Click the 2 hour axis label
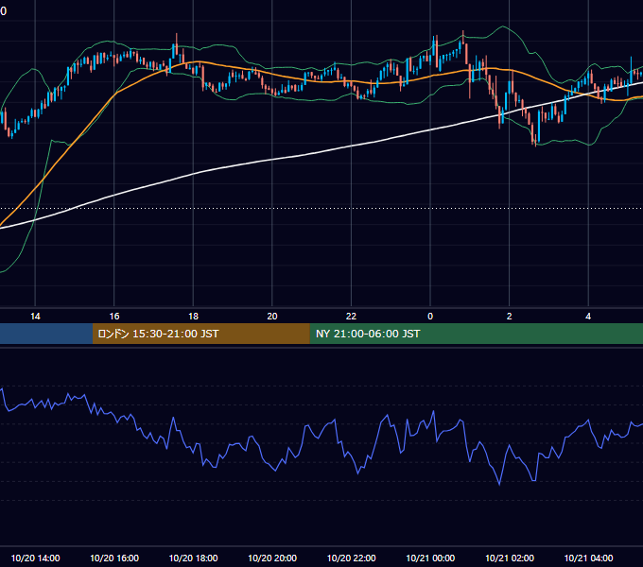The width and height of the screenshot is (643, 567). pyautogui.click(x=510, y=317)
